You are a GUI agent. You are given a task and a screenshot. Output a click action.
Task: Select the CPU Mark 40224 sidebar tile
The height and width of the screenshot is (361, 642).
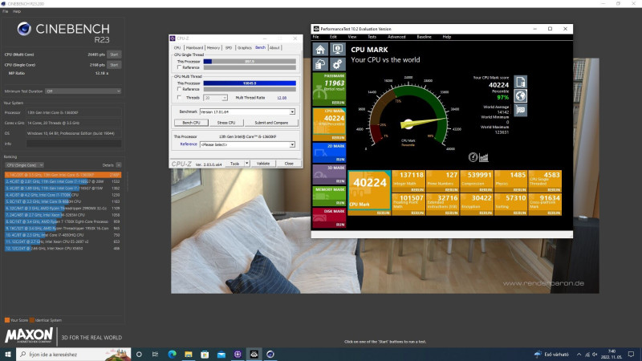[329, 124]
